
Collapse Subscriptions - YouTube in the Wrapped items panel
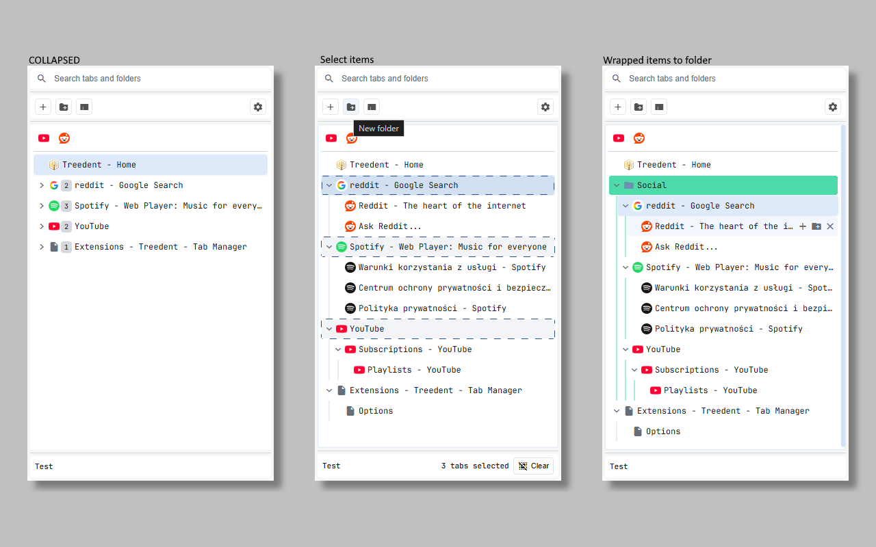[x=634, y=370]
